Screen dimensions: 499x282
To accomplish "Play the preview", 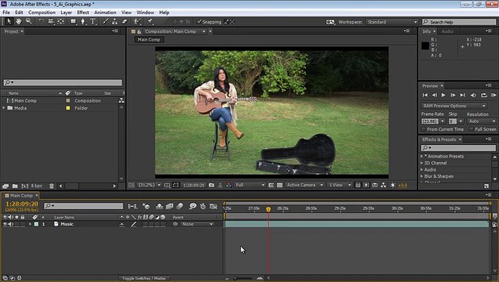I will [443, 95].
